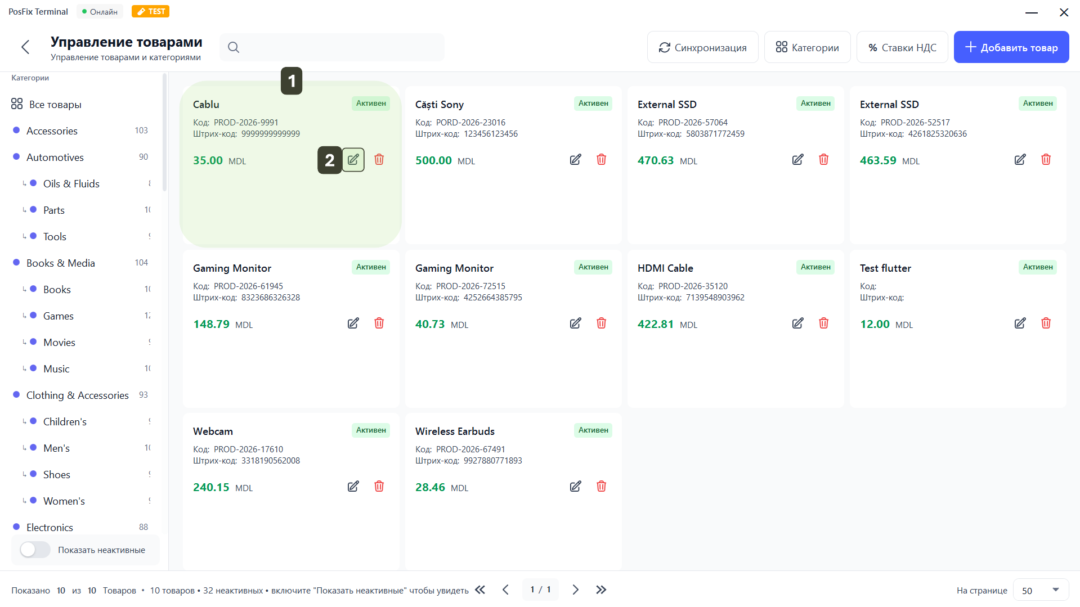Delete the Webcam product
This screenshot has width=1080, height=607.
click(x=379, y=487)
